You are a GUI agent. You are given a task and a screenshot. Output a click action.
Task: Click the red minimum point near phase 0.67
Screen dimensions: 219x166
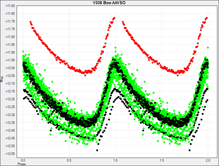pyautogui.click(x=85, y=75)
